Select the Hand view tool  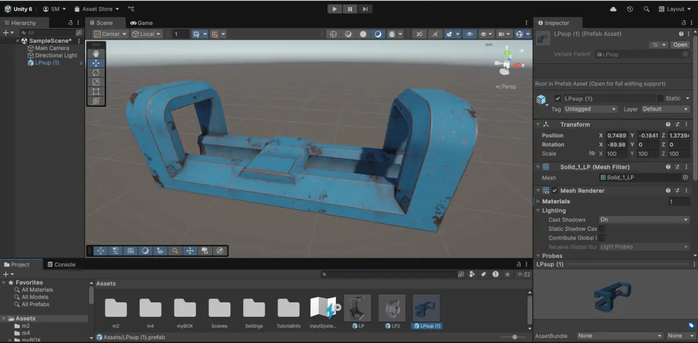(x=96, y=53)
